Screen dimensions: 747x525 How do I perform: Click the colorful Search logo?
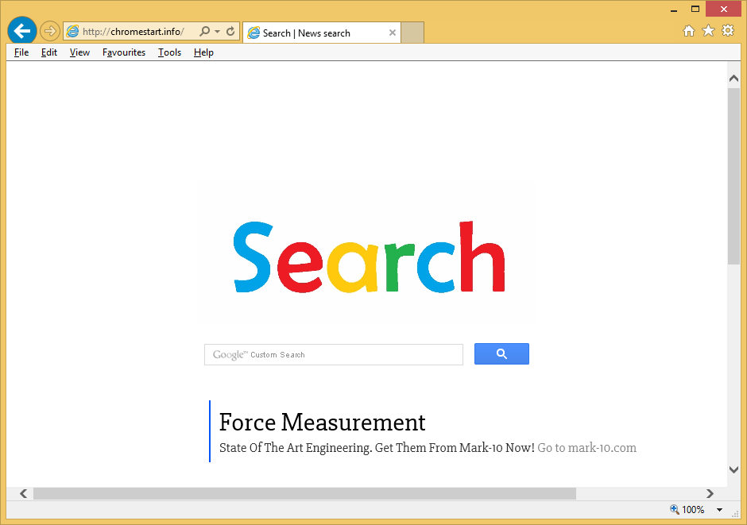370,257
